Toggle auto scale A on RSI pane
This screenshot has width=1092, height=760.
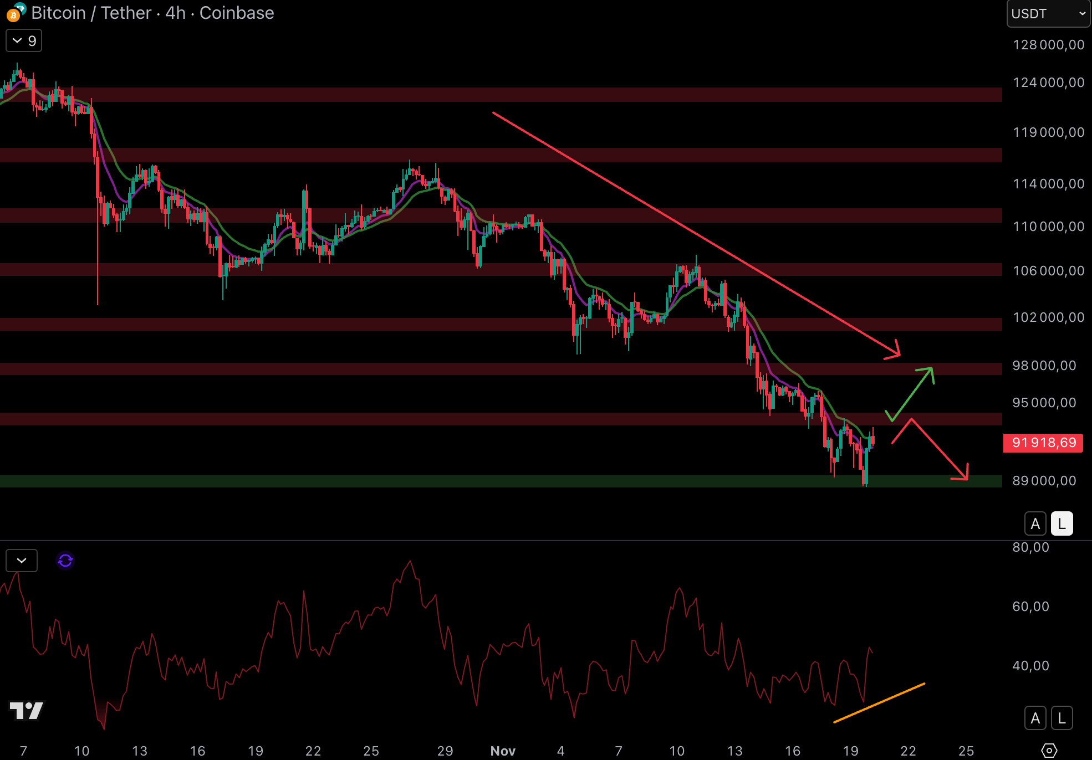coord(1035,718)
